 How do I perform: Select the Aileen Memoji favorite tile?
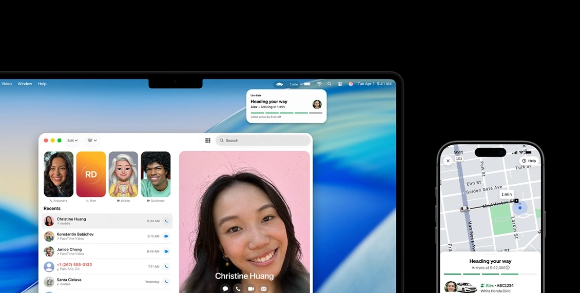coord(123,174)
